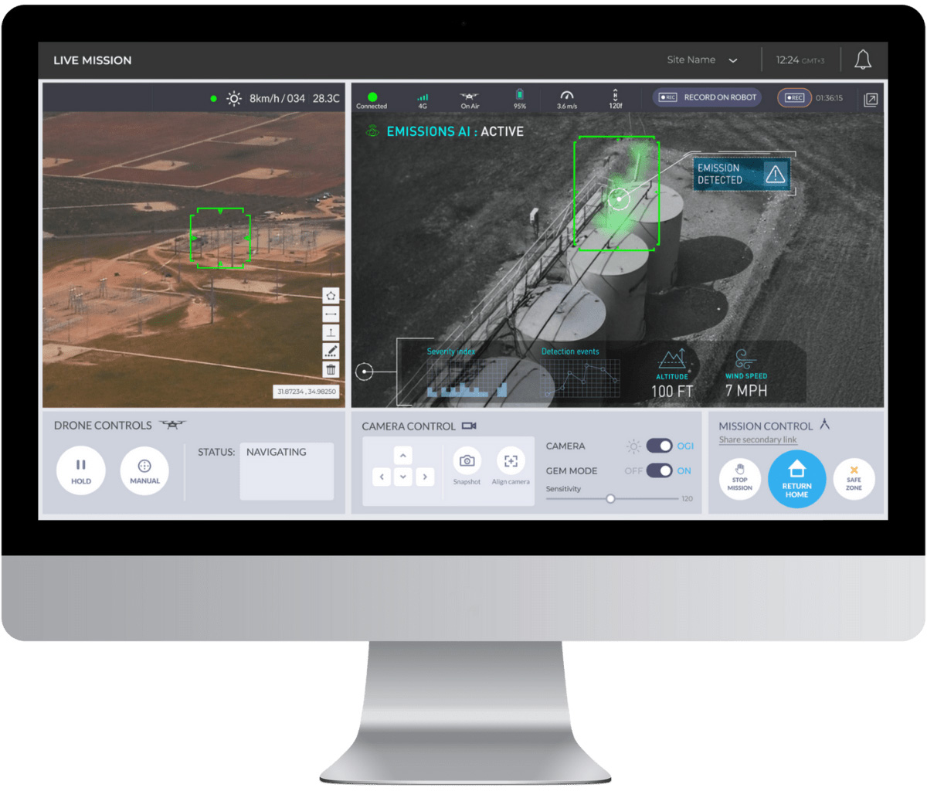Click Record on Robot button
Image resolution: width=927 pixels, height=791 pixels.
coord(708,97)
